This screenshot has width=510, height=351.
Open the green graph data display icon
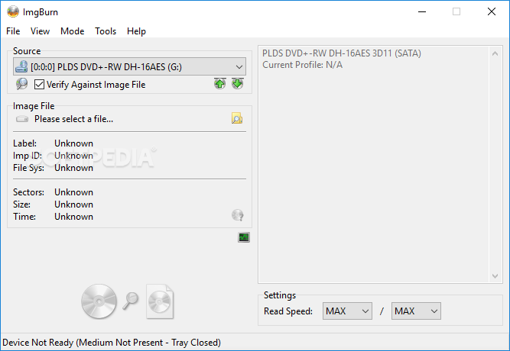click(244, 237)
